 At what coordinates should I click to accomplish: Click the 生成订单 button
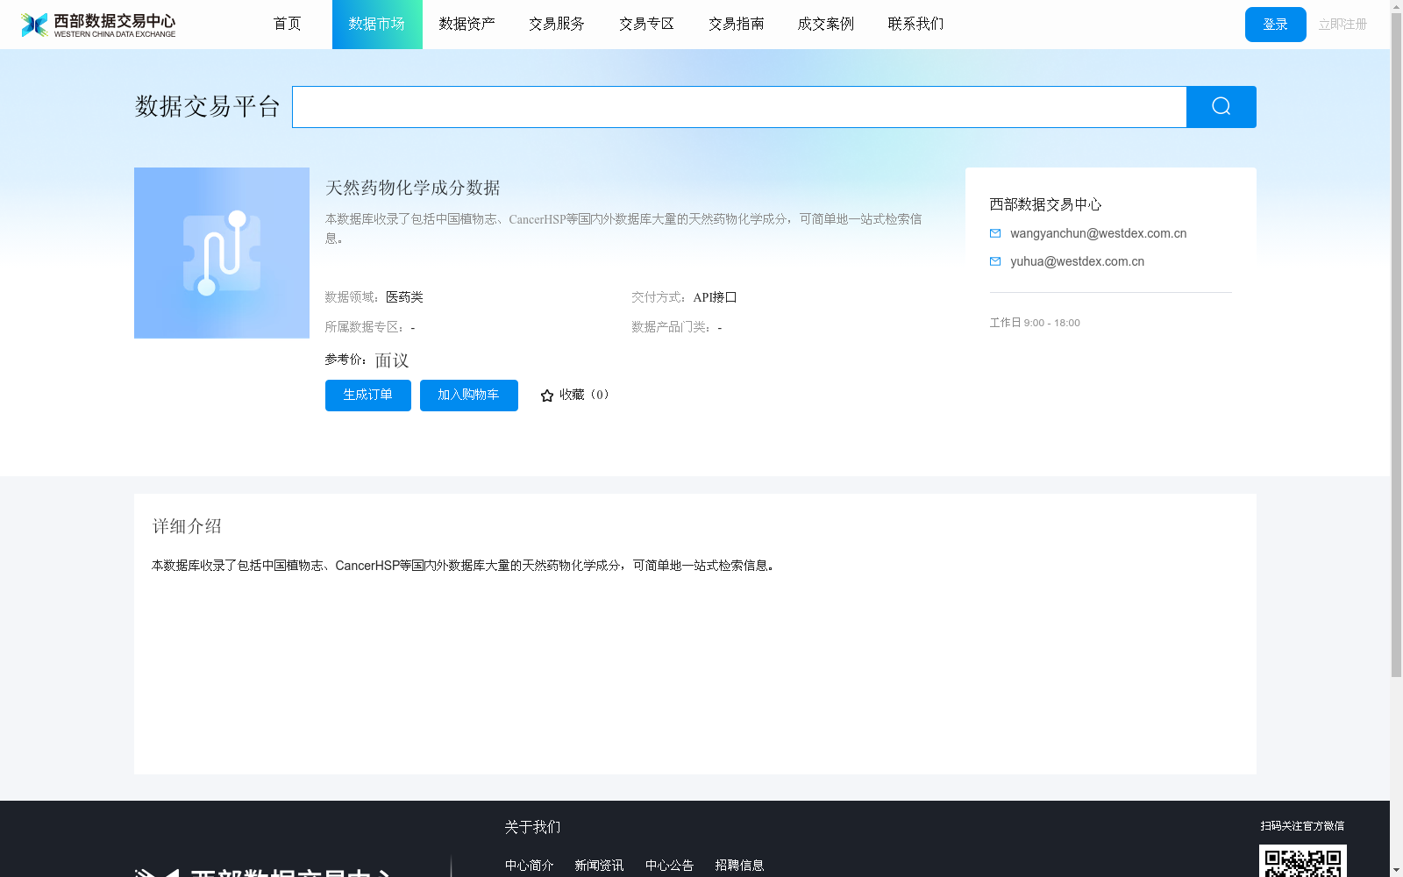click(x=368, y=396)
